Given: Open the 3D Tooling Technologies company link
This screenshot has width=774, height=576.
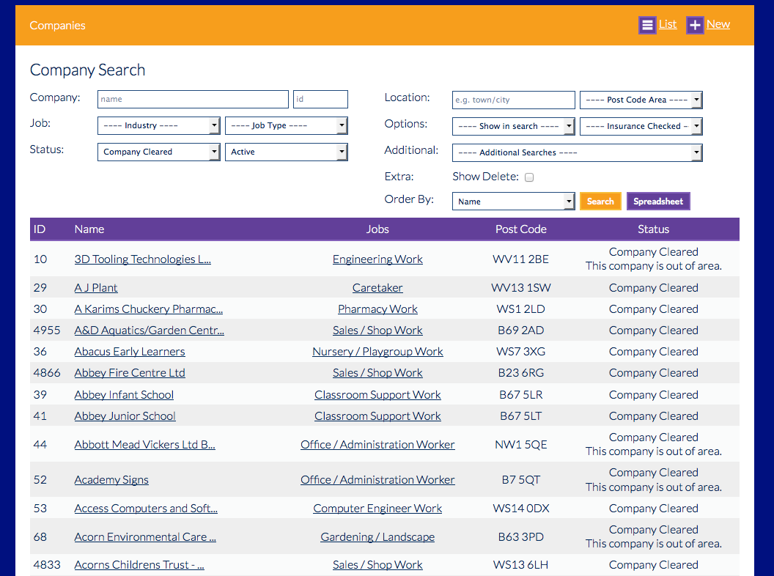Looking at the screenshot, I should tap(143, 259).
